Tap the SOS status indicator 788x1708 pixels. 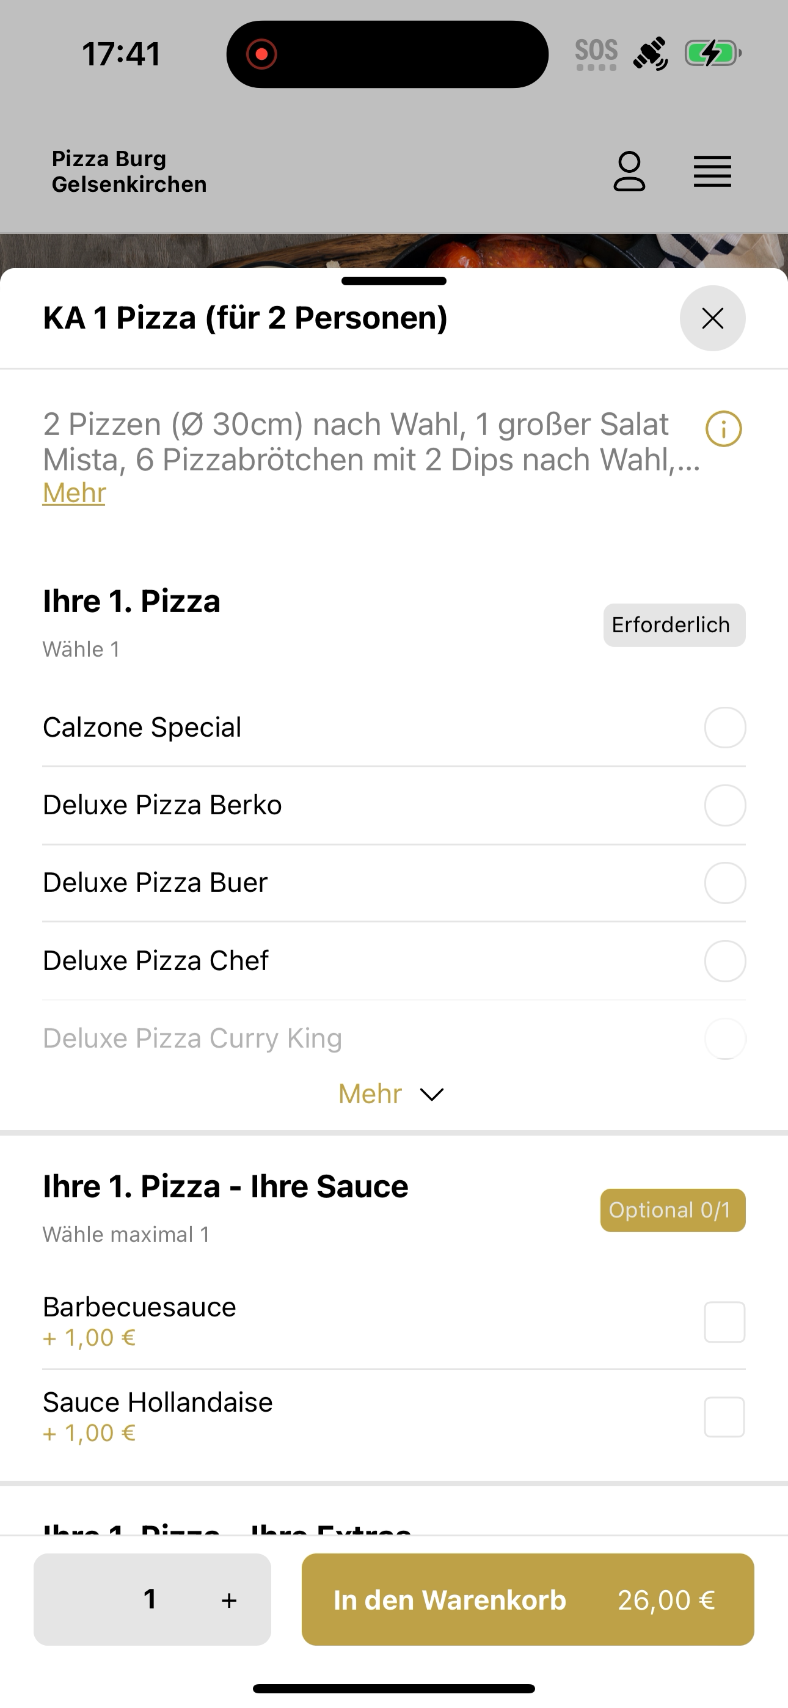596,54
